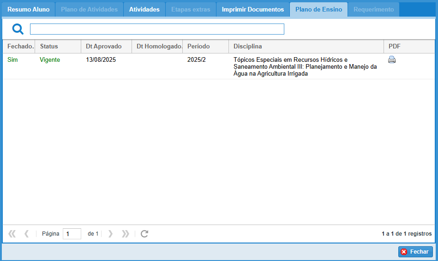
Task: Switch to the Resumo Aluno tab
Action: click(29, 10)
